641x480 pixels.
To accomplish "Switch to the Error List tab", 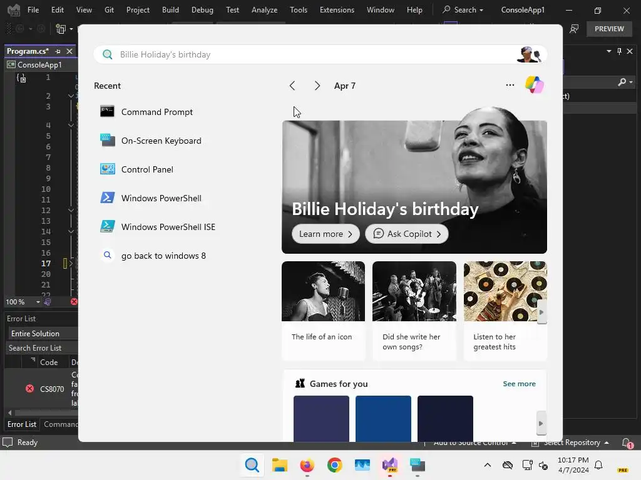I will pyautogui.click(x=22, y=424).
